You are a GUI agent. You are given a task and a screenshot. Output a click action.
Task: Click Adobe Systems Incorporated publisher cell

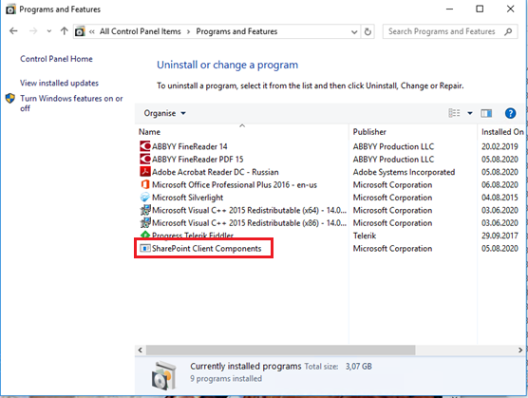tap(404, 172)
